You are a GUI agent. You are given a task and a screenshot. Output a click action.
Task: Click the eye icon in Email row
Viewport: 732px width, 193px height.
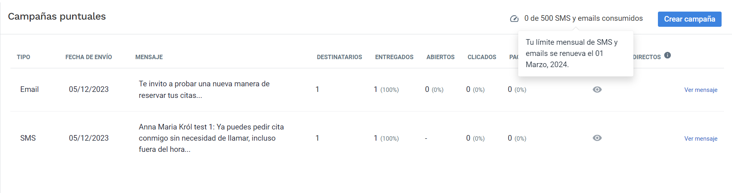coord(597,90)
